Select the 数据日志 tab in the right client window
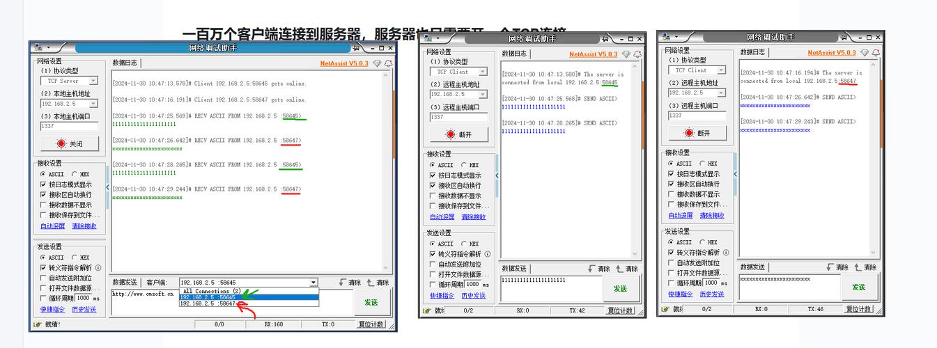 pyautogui.click(x=752, y=52)
